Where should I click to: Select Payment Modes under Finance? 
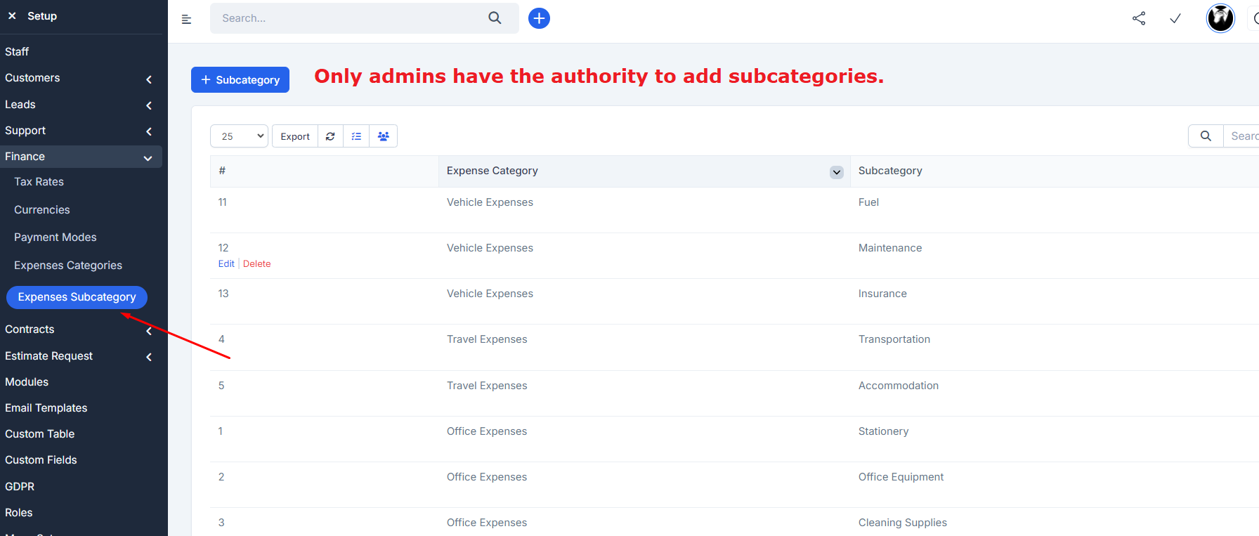click(x=56, y=237)
